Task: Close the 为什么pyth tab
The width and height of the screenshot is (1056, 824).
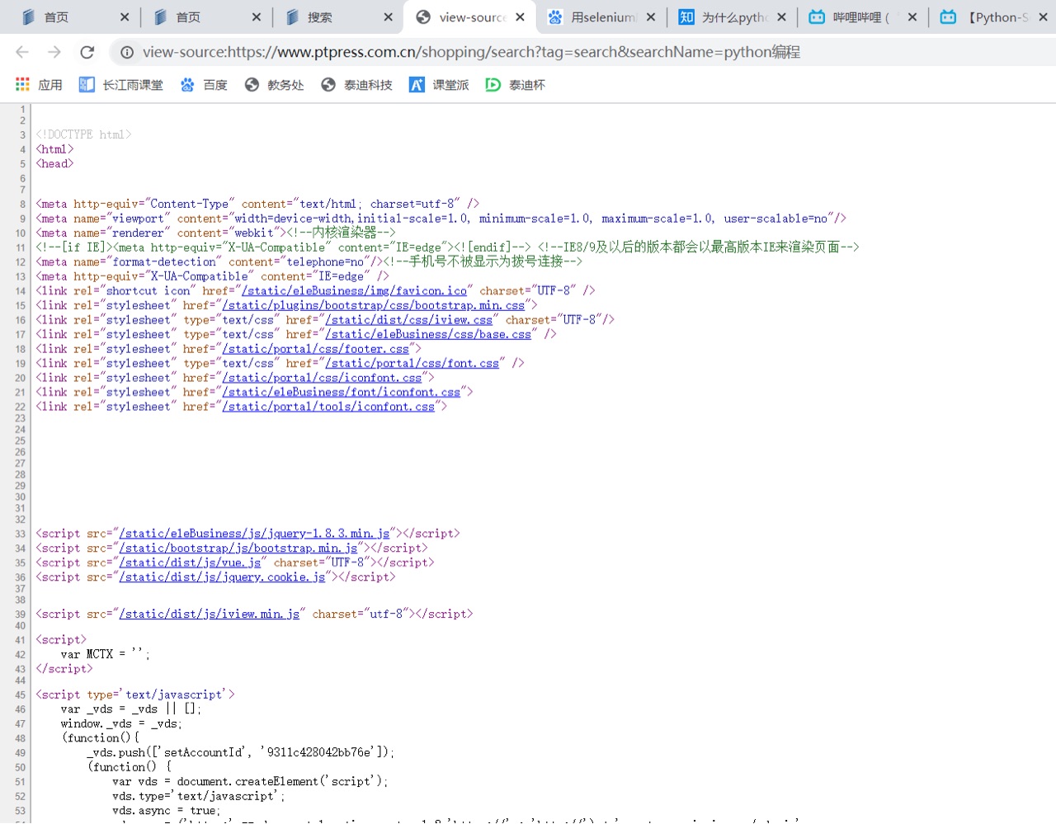Action: point(781,16)
